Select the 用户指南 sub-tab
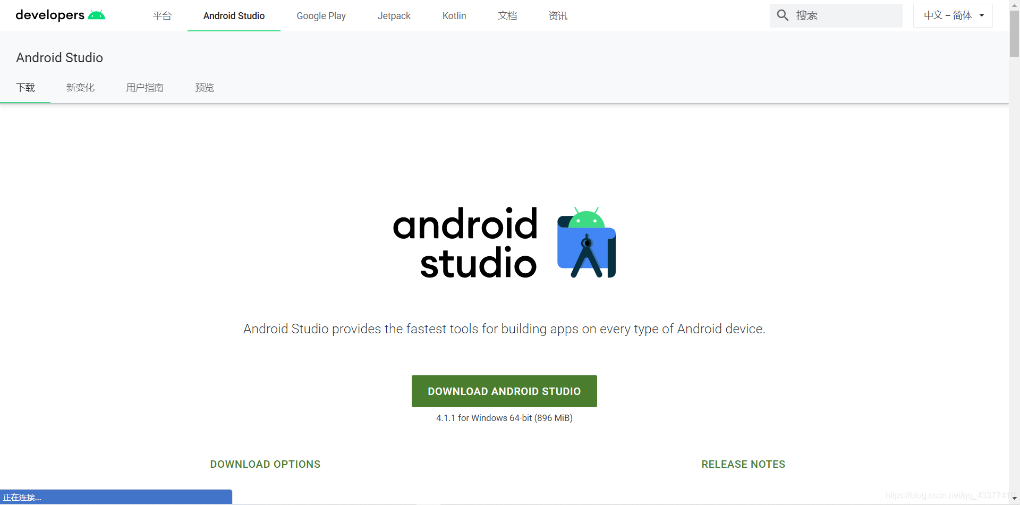The height and width of the screenshot is (505, 1020). click(x=144, y=88)
